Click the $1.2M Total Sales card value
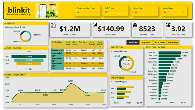 coord(70,29)
